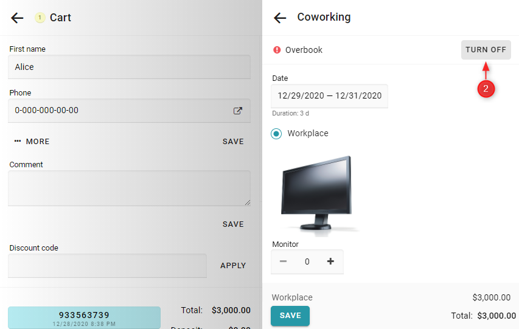Open the Date range picker
Image resolution: width=519 pixels, height=329 pixels.
329,95
